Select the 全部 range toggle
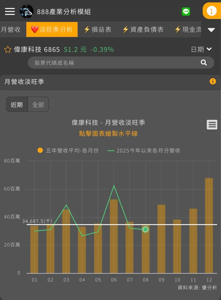This screenshot has height=300, width=221. click(x=38, y=104)
